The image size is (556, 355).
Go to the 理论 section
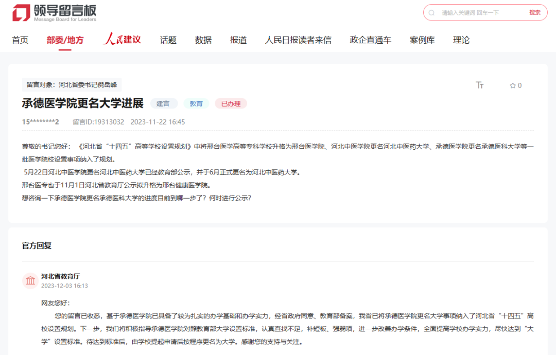coord(461,40)
